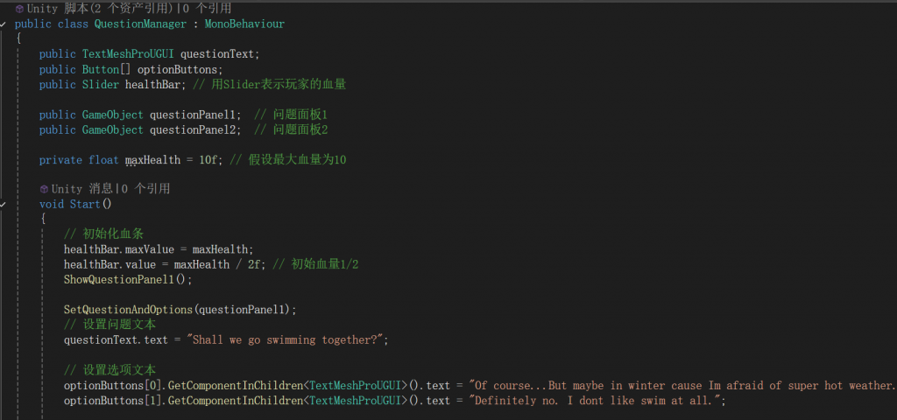Viewport: 897px width, 420px height.
Task: Collapse the QuestionManager class outlining chevron
Action: (4, 24)
